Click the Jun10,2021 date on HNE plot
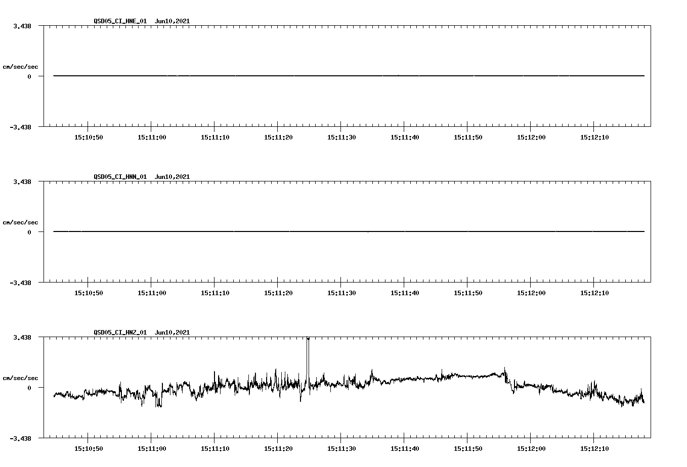Image resolution: width=687 pixels, height=467 pixels. (173, 21)
